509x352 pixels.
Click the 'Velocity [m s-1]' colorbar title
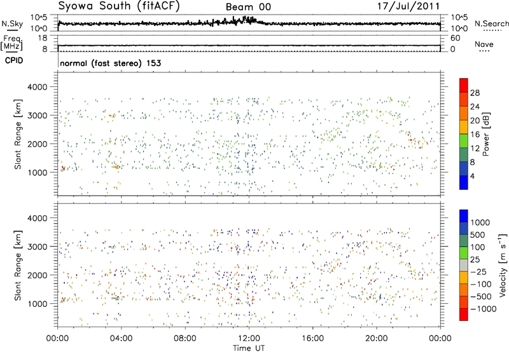pos(503,265)
